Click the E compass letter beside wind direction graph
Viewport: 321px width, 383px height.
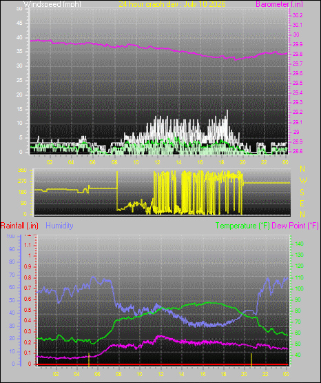pyautogui.click(x=302, y=203)
